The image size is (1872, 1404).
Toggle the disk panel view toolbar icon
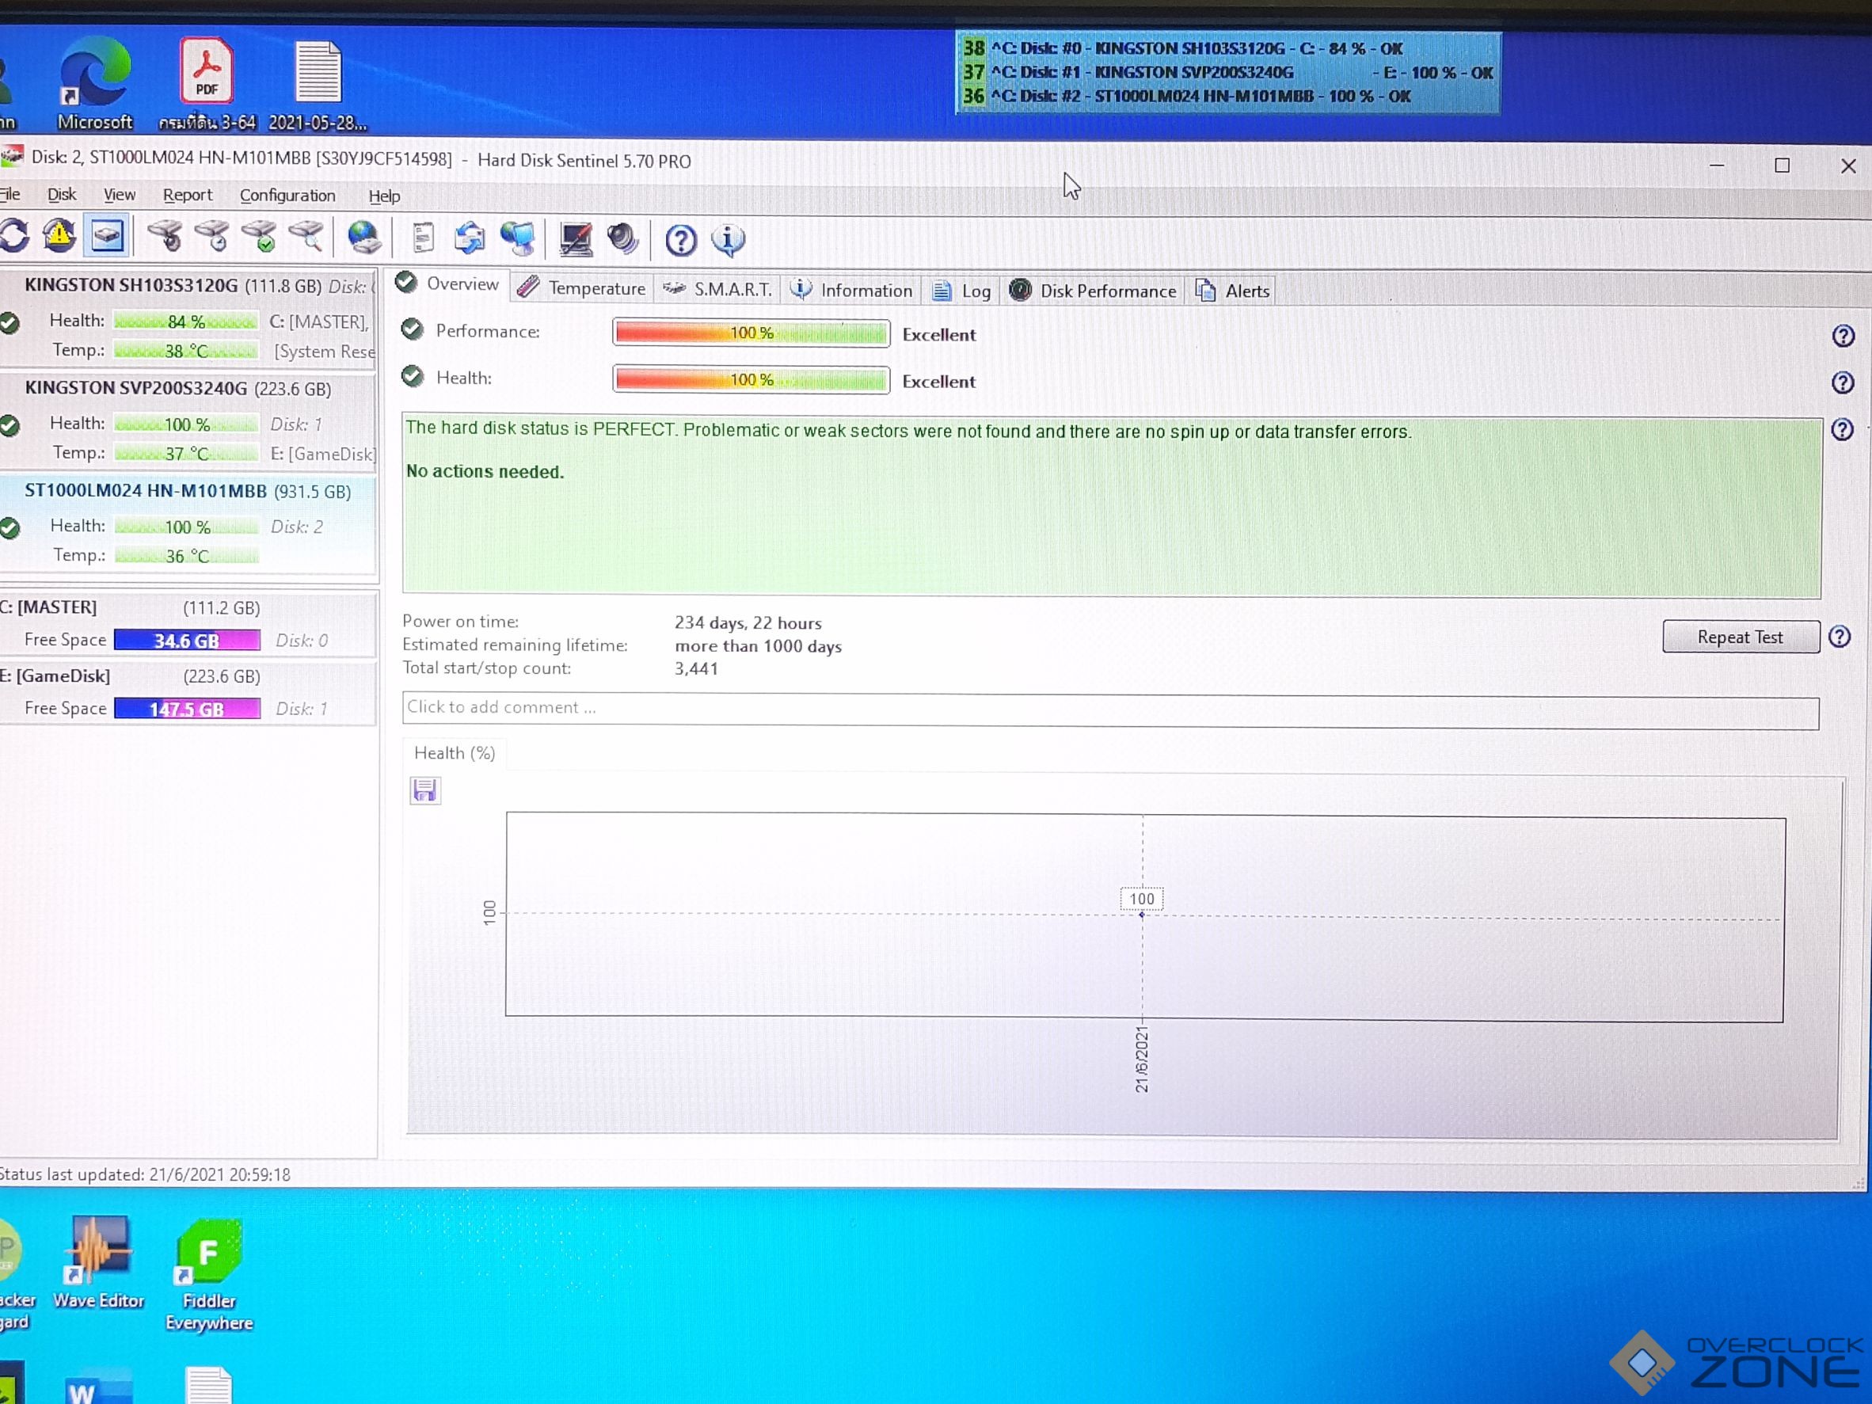(107, 237)
